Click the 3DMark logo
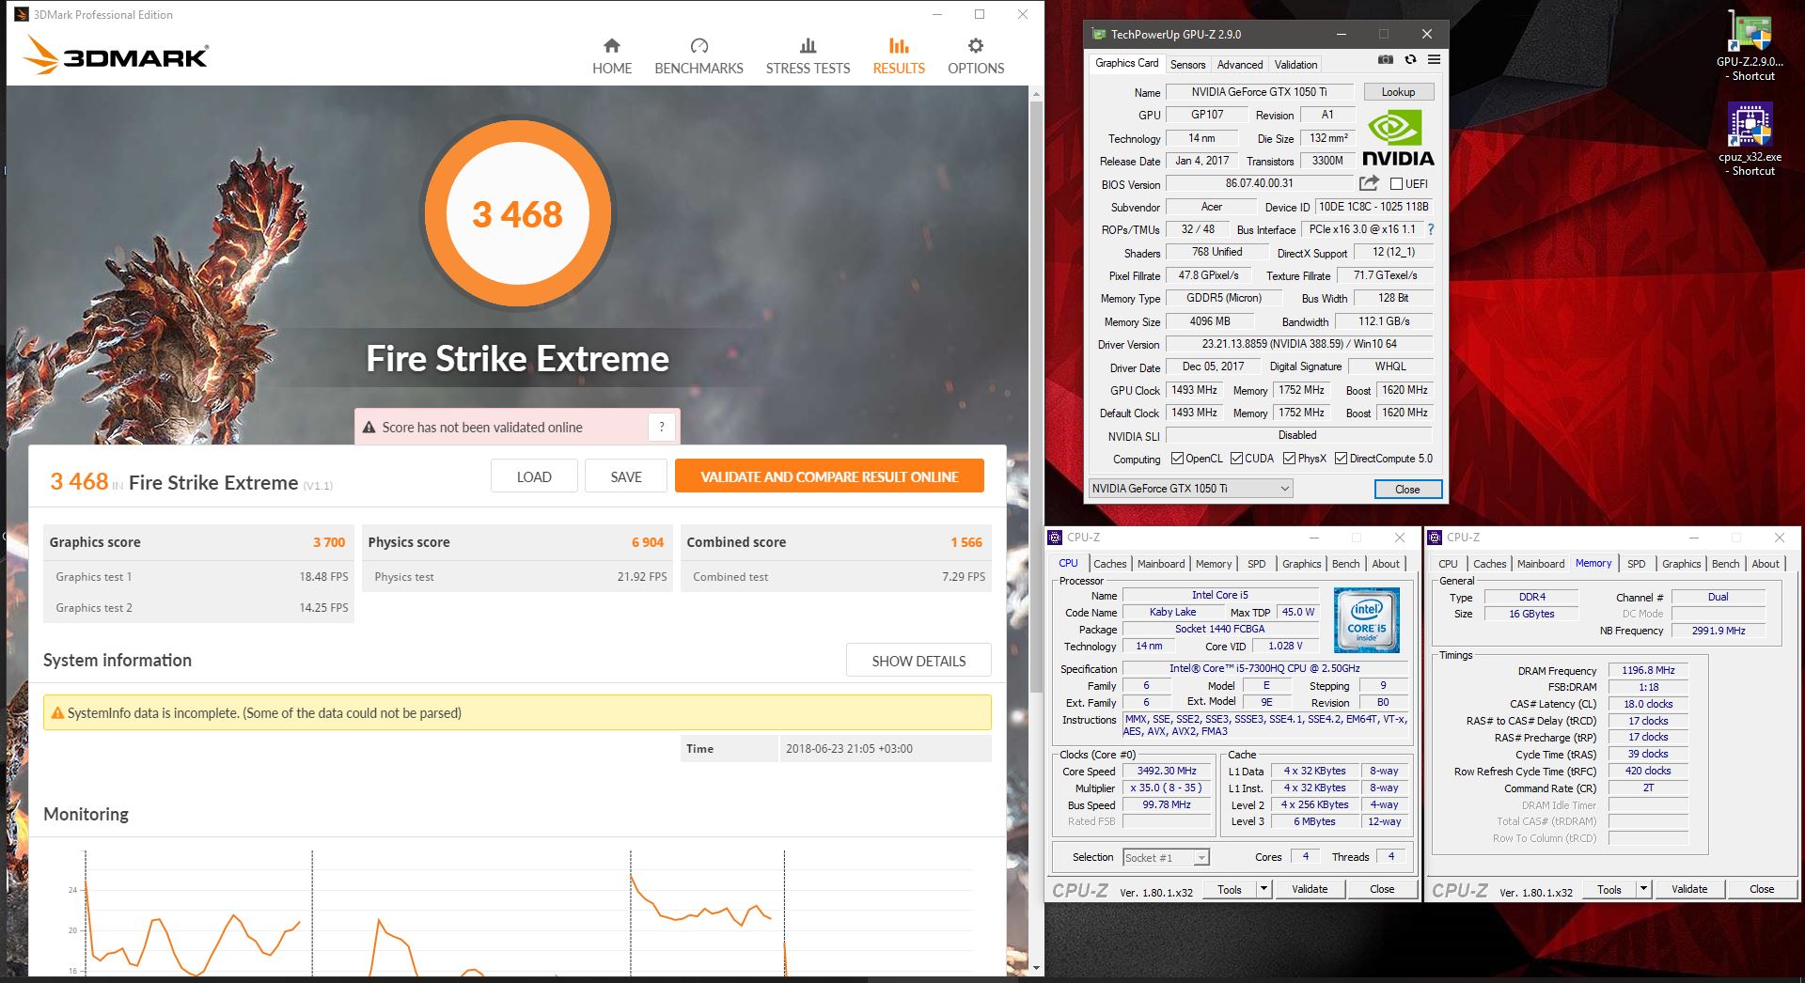 tap(116, 55)
